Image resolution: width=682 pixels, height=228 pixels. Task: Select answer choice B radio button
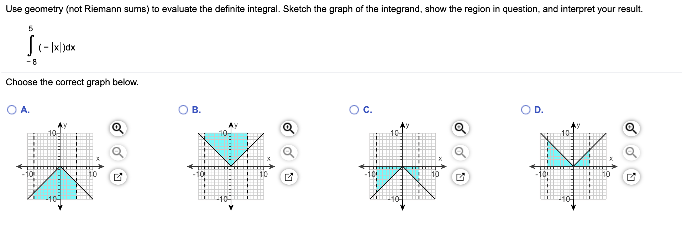(183, 110)
